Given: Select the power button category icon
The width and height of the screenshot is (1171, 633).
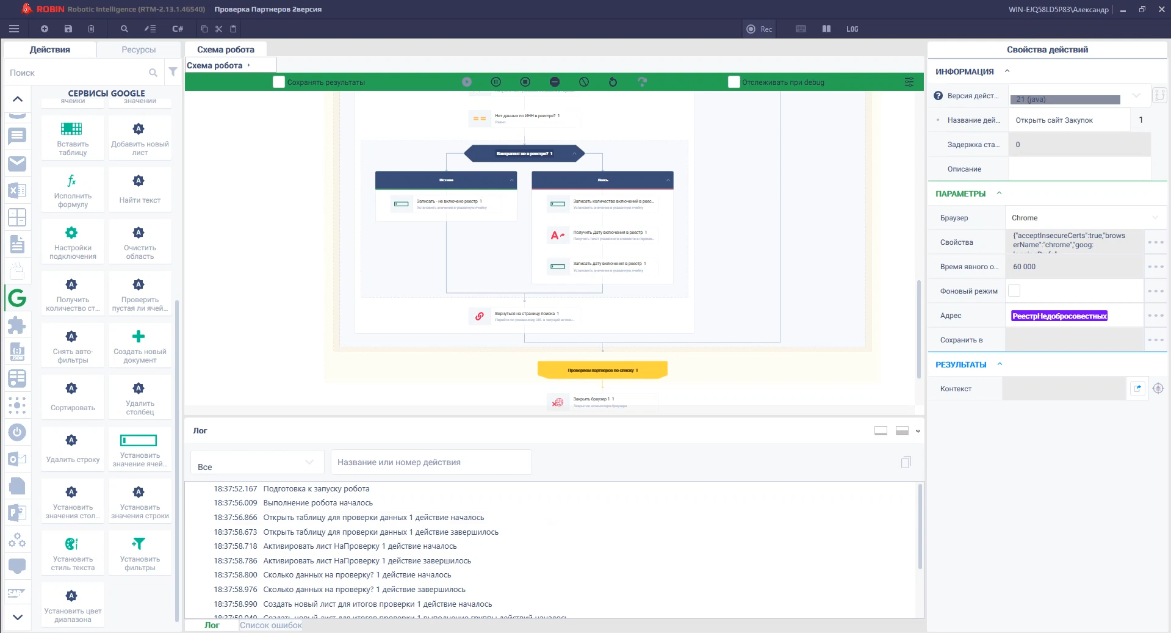Looking at the screenshot, I should click(x=17, y=432).
